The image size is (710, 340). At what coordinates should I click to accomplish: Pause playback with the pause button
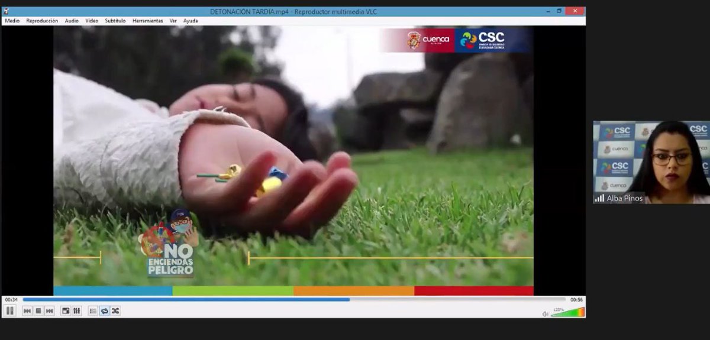coord(10,310)
